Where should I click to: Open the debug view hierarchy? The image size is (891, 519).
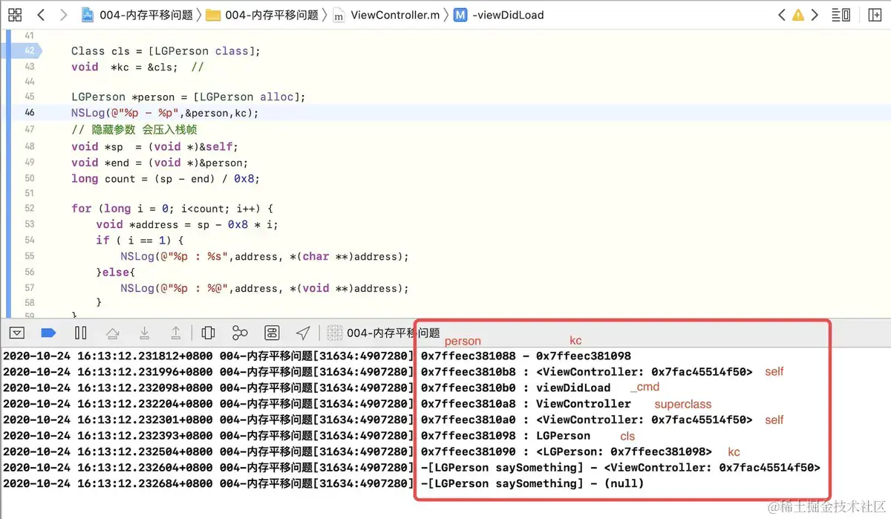[209, 333]
